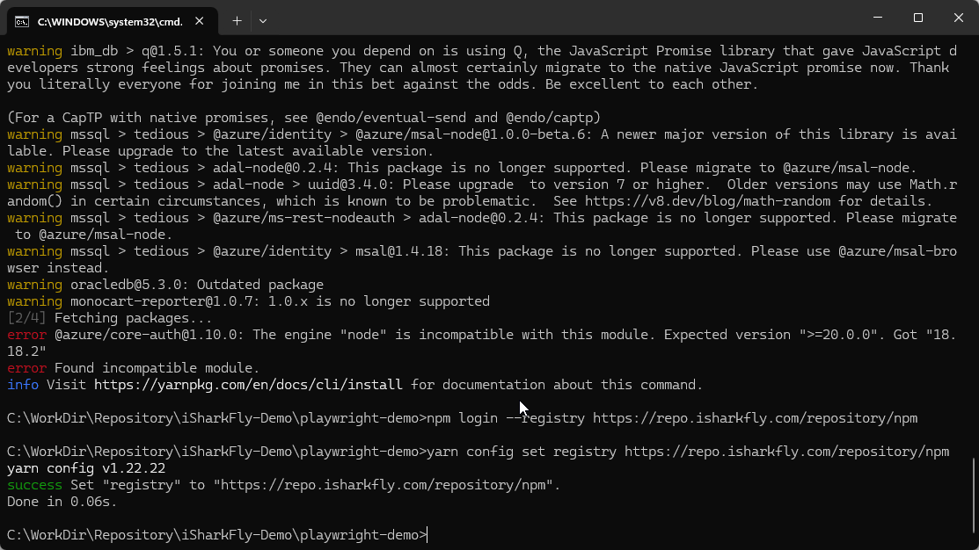Close the terminal window

pos(959,18)
